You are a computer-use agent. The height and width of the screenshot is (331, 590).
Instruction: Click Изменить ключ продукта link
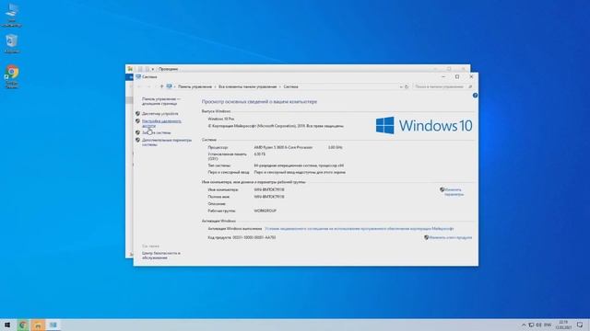(x=450, y=237)
